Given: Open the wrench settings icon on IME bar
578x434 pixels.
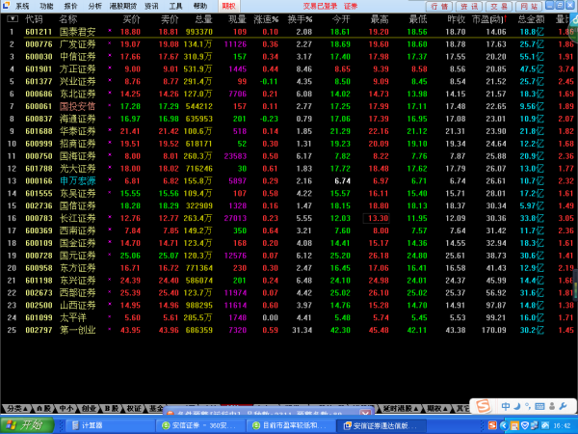Looking at the screenshot, I should click(x=563, y=407).
